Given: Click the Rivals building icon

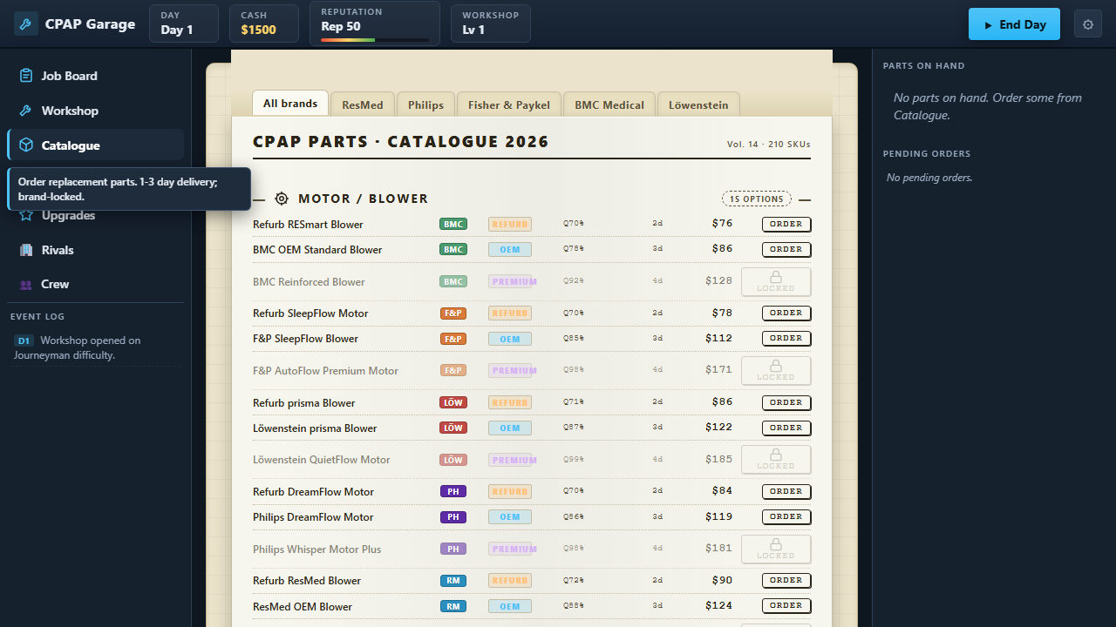Looking at the screenshot, I should pyautogui.click(x=26, y=250).
